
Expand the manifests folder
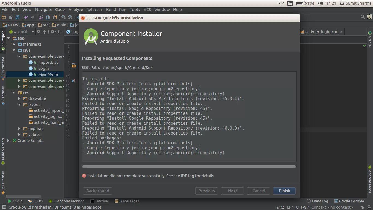[14, 44]
